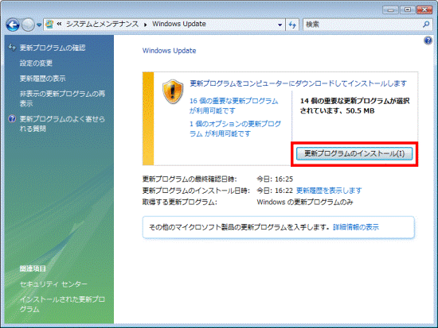Click the refresh arrows icon beside 更新プログラムの確認
Screen dimensions: 438x328
pos(12,48)
